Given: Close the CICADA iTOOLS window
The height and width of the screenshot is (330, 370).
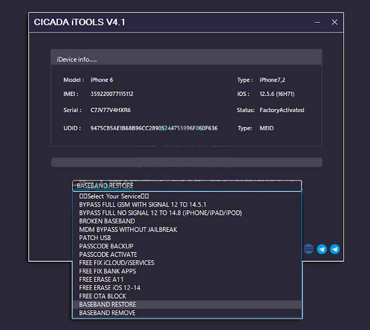Looking at the screenshot, I should pyautogui.click(x=334, y=22).
